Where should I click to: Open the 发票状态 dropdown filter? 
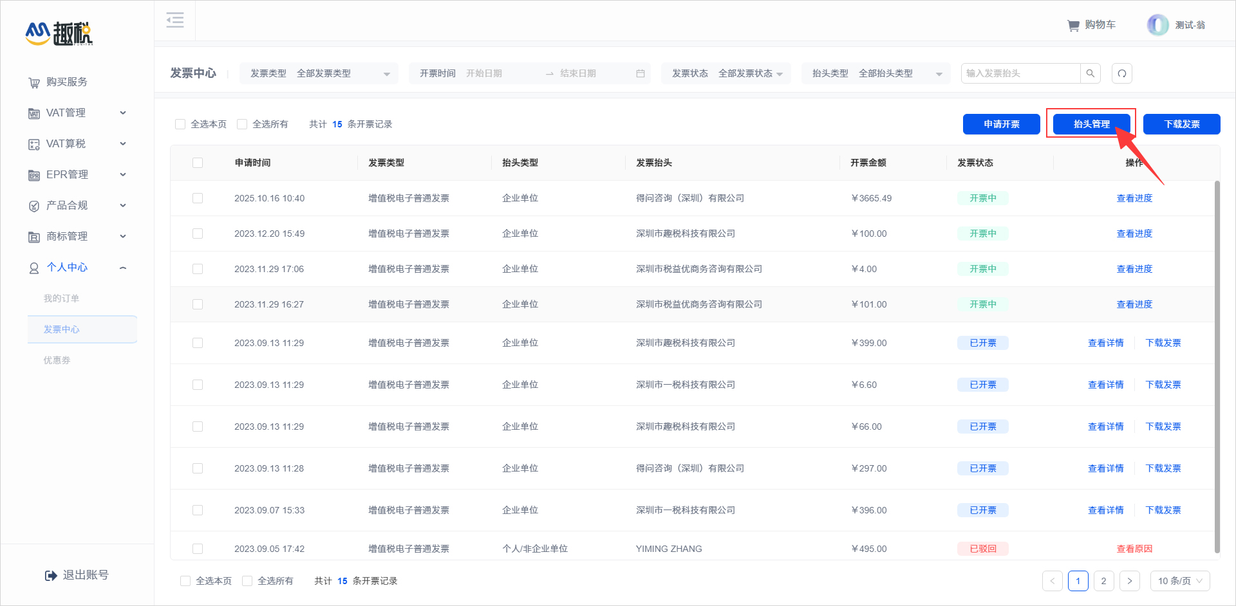[727, 73]
